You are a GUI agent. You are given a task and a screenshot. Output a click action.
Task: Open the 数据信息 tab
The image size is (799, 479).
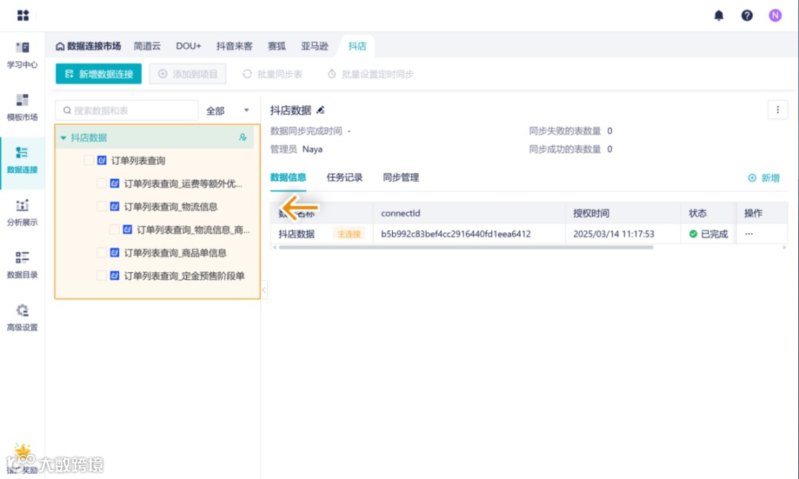point(288,177)
